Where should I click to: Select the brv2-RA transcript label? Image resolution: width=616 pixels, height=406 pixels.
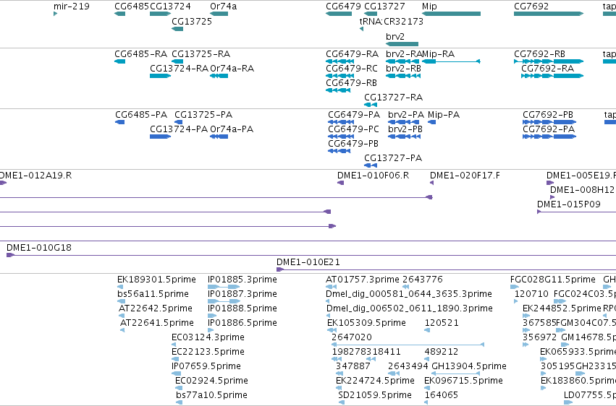point(404,53)
